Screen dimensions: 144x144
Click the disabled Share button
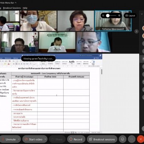point(57,139)
